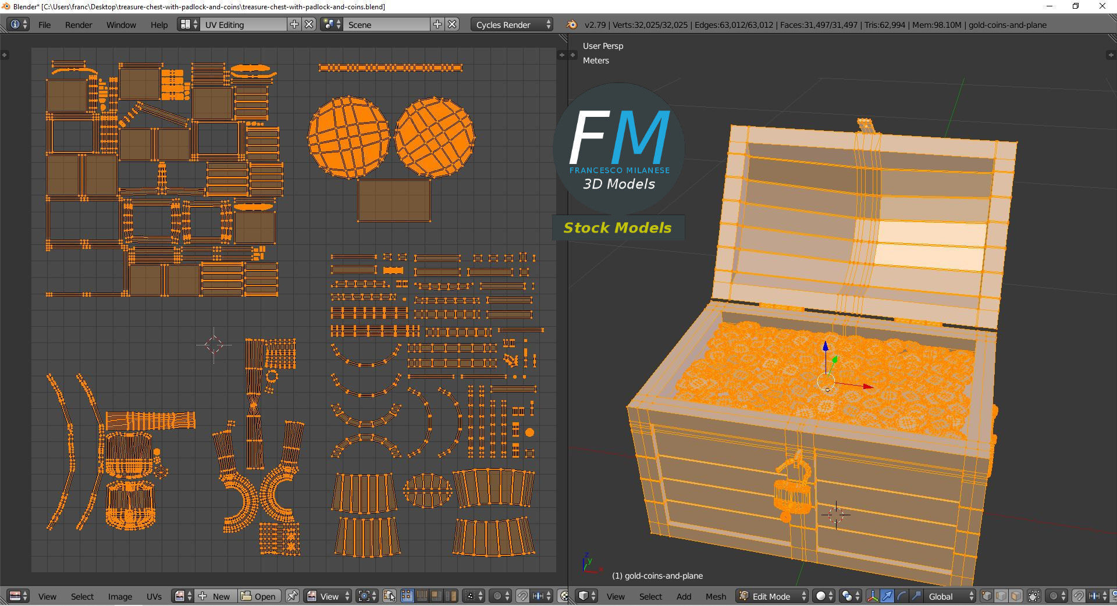Open the scene browse icon
The image size is (1117, 606).
pos(332,24)
